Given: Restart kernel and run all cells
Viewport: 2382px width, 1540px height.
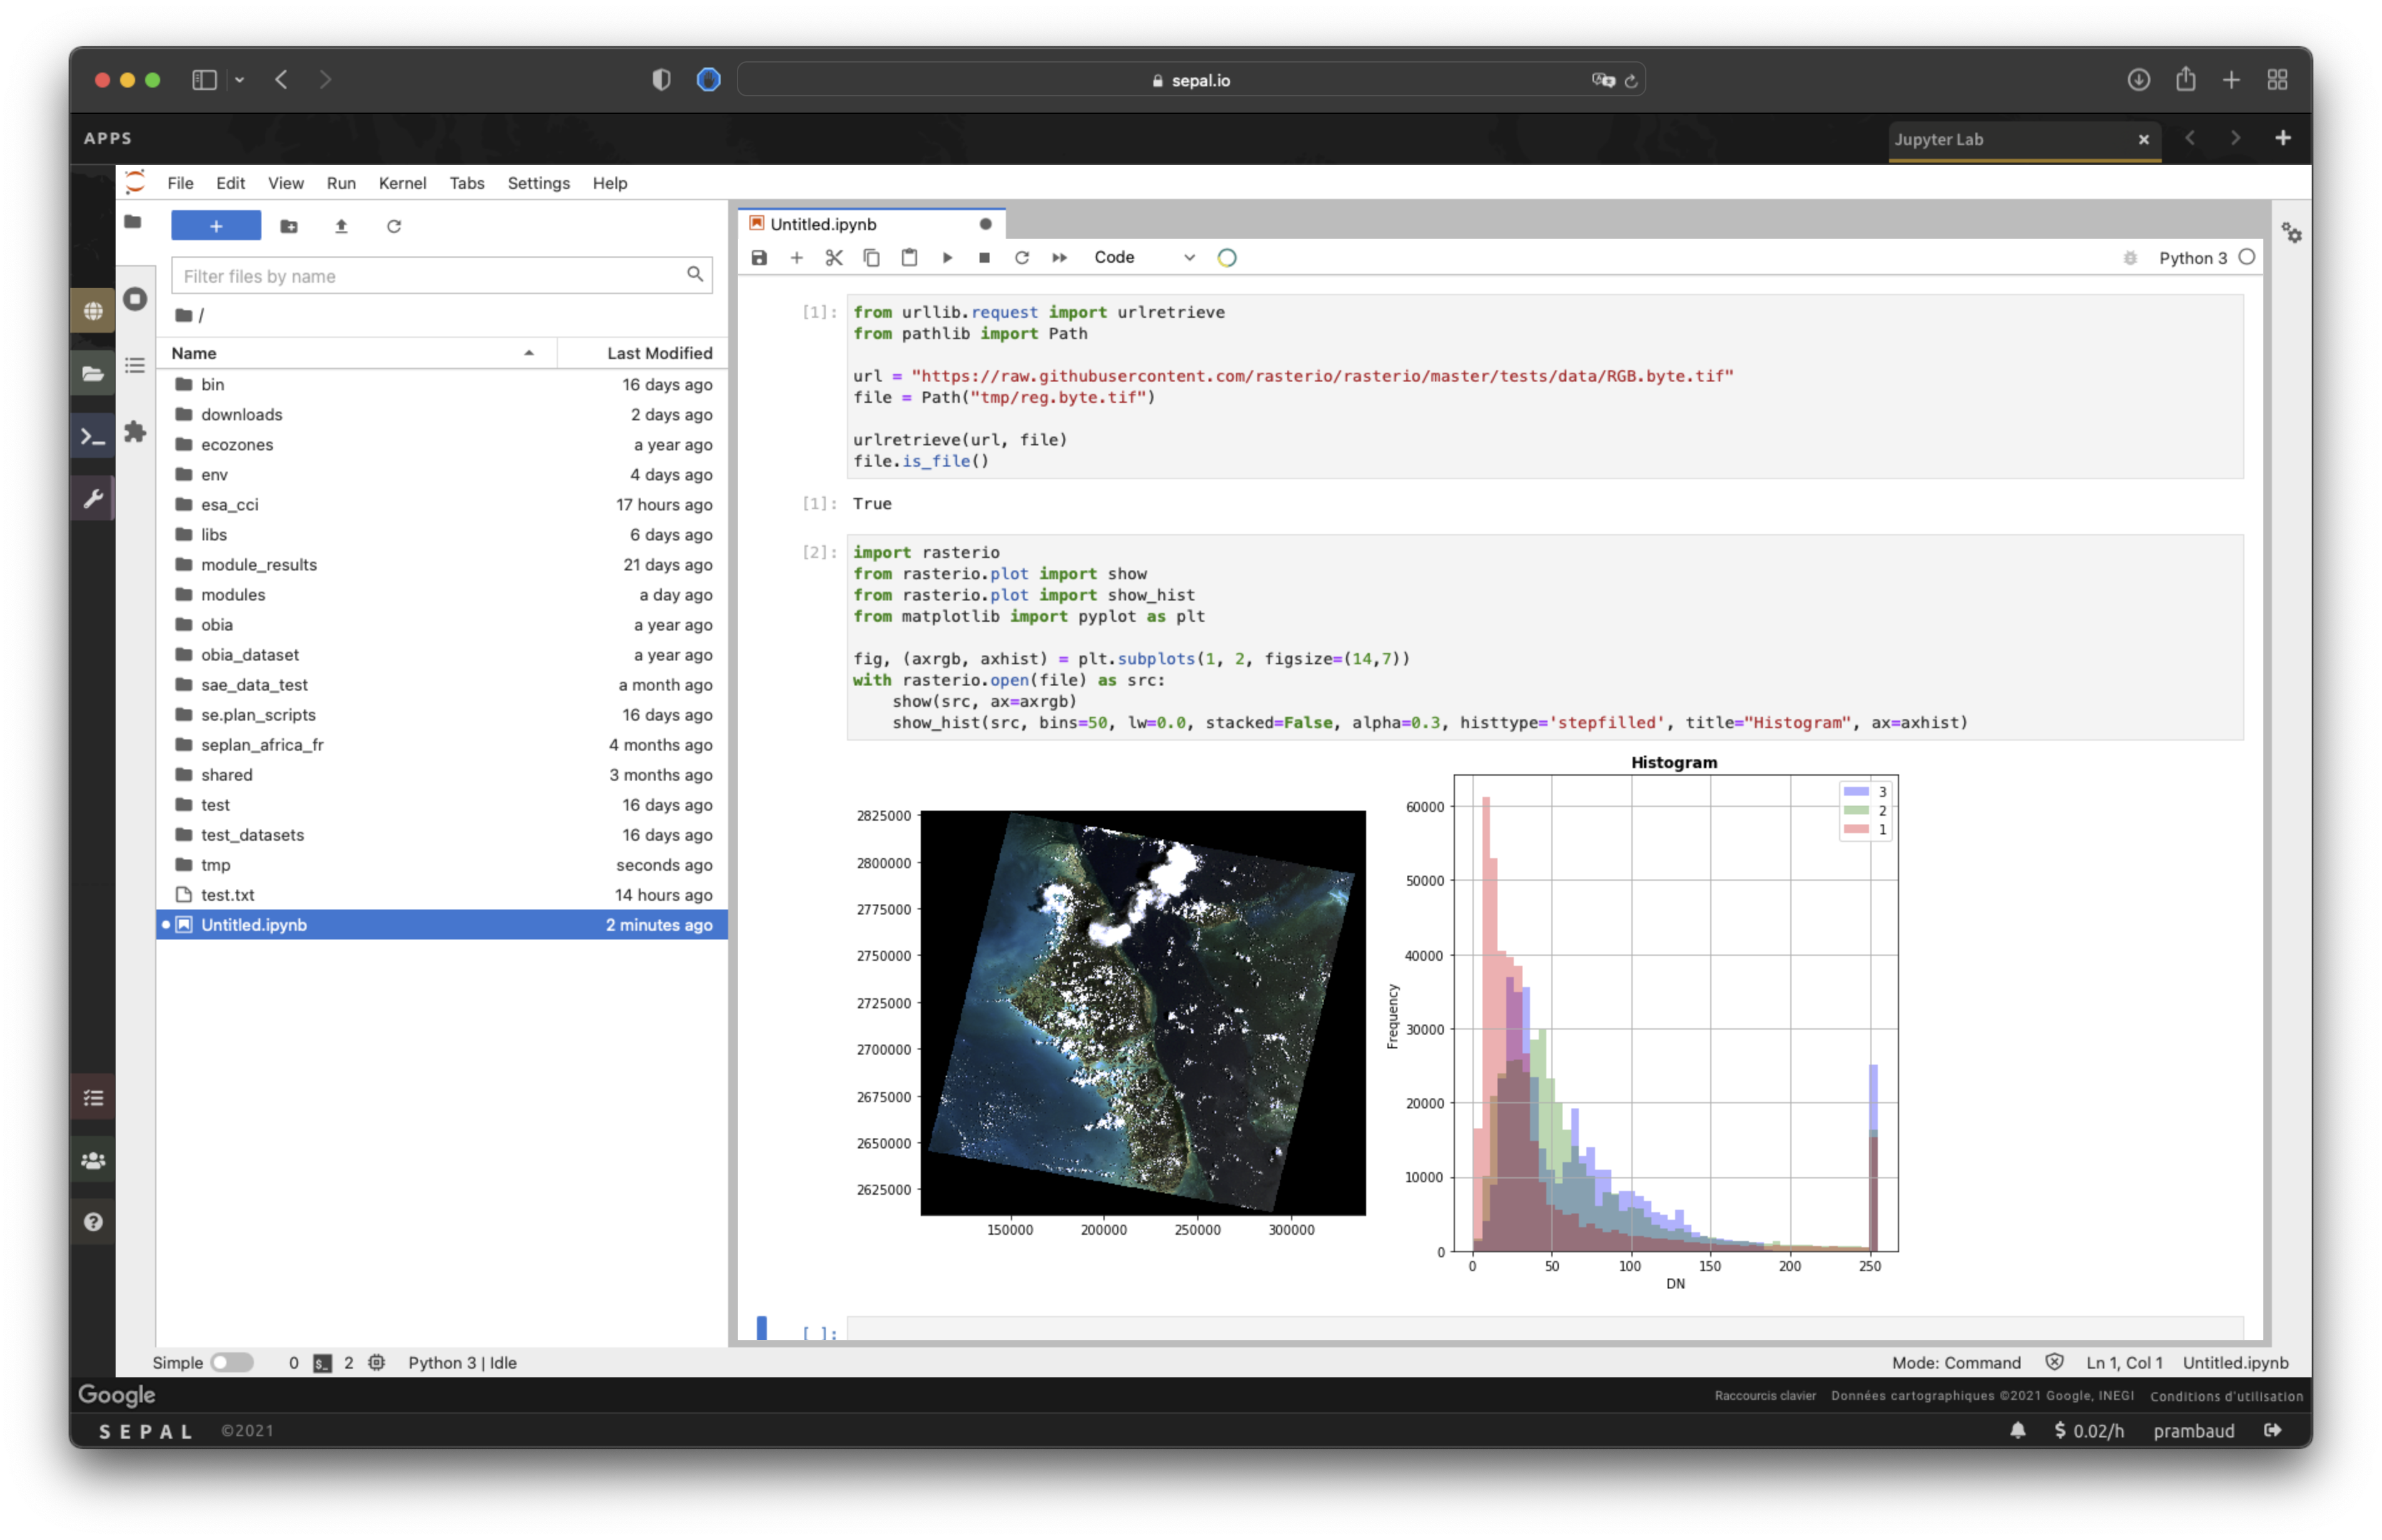Looking at the screenshot, I should [1059, 258].
